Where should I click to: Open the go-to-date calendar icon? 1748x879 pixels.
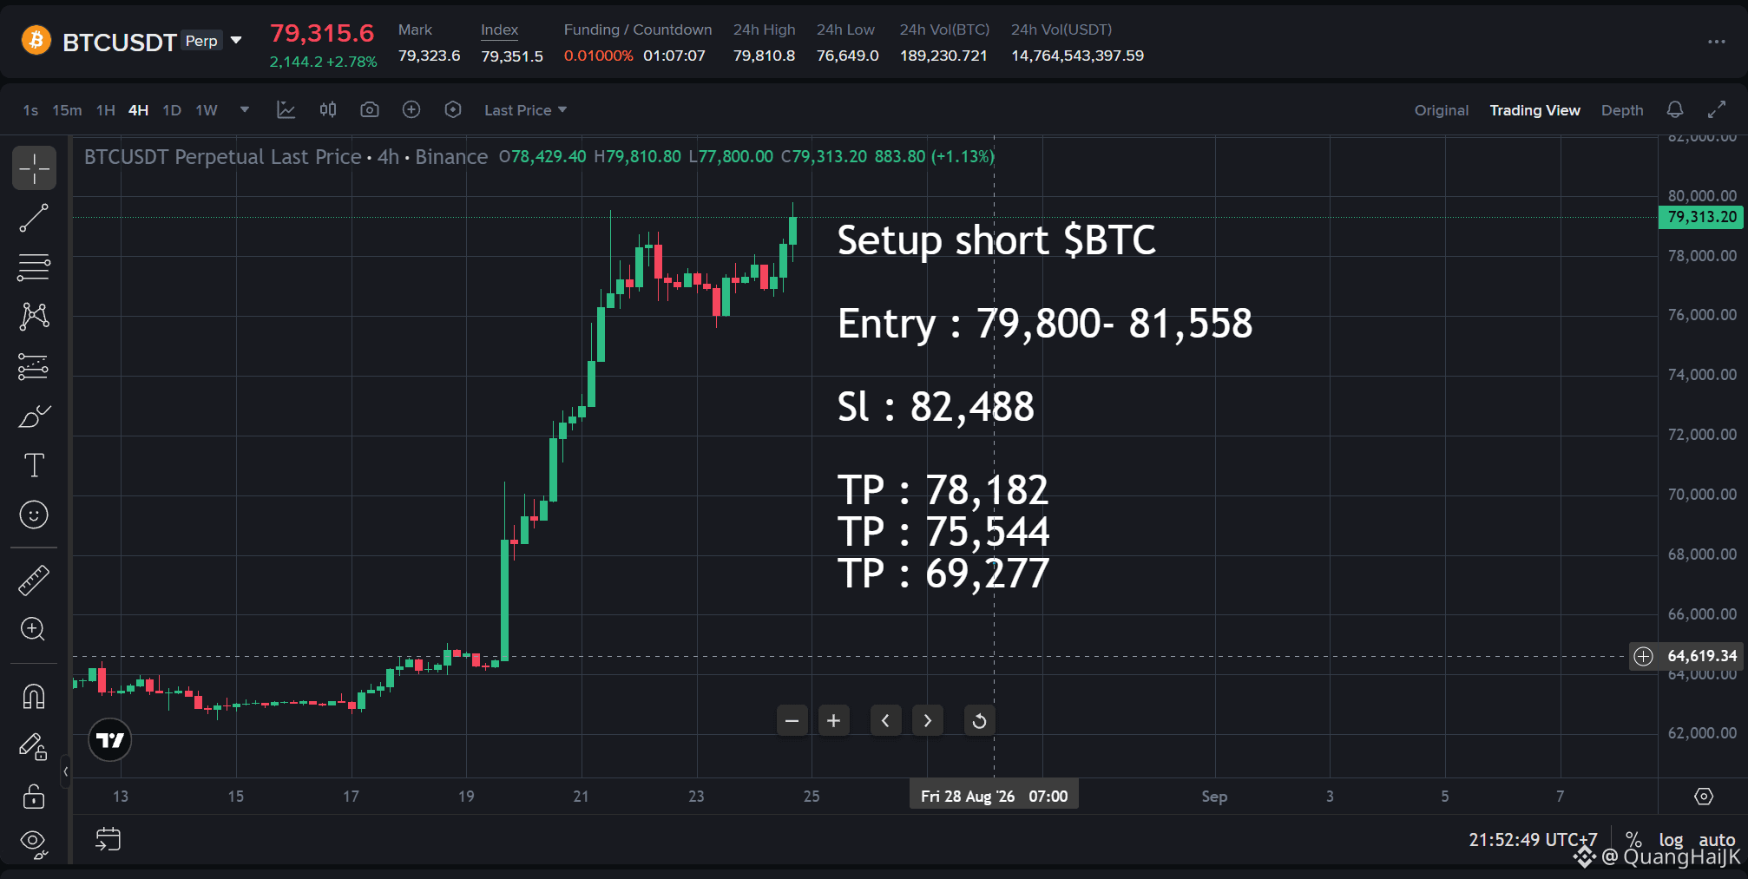click(x=108, y=839)
